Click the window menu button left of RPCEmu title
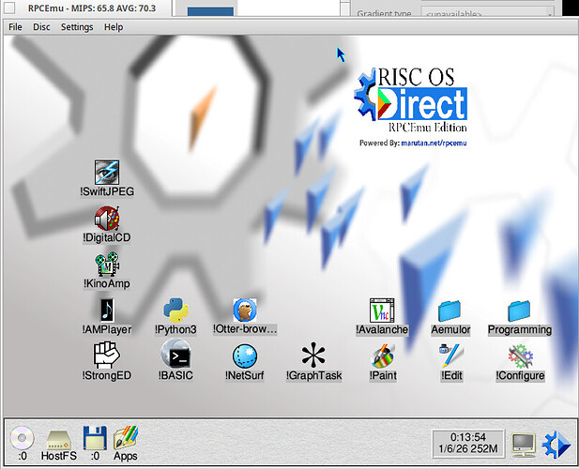The image size is (579, 469). click(9, 8)
